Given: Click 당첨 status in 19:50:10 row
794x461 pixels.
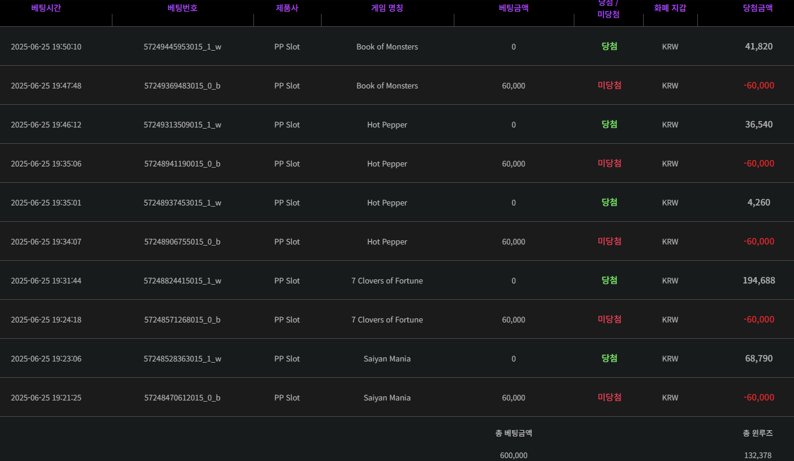Looking at the screenshot, I should pyautogui.click(x=609, y=46).
